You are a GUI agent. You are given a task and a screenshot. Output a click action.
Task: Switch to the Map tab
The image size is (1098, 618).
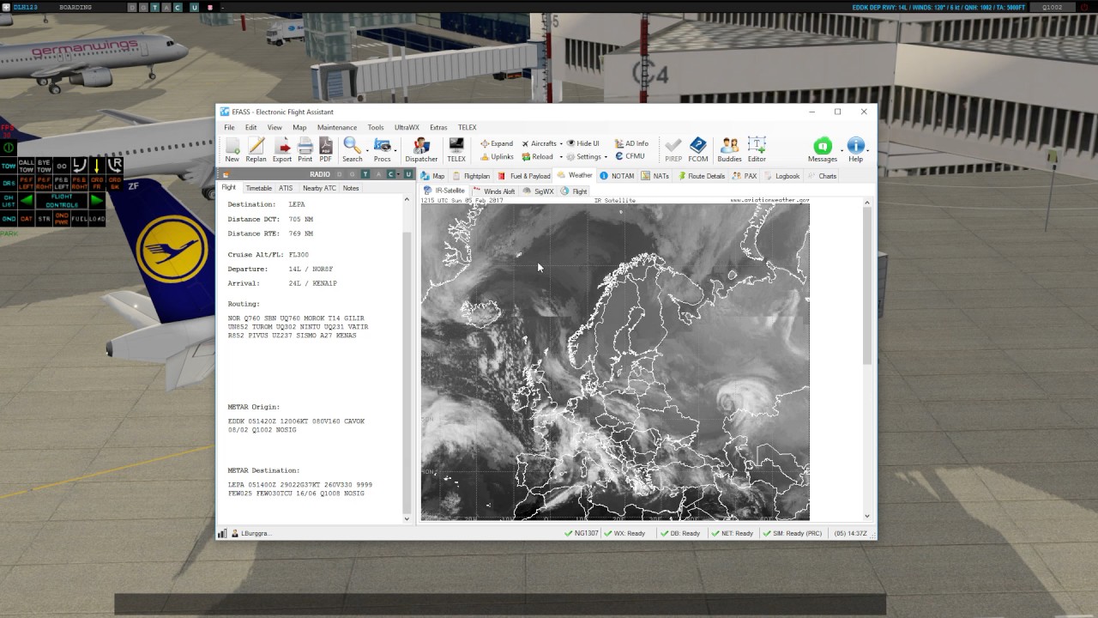click(433, 176)
